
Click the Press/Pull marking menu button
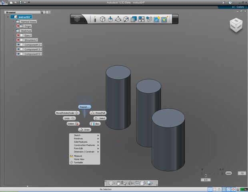98,113
